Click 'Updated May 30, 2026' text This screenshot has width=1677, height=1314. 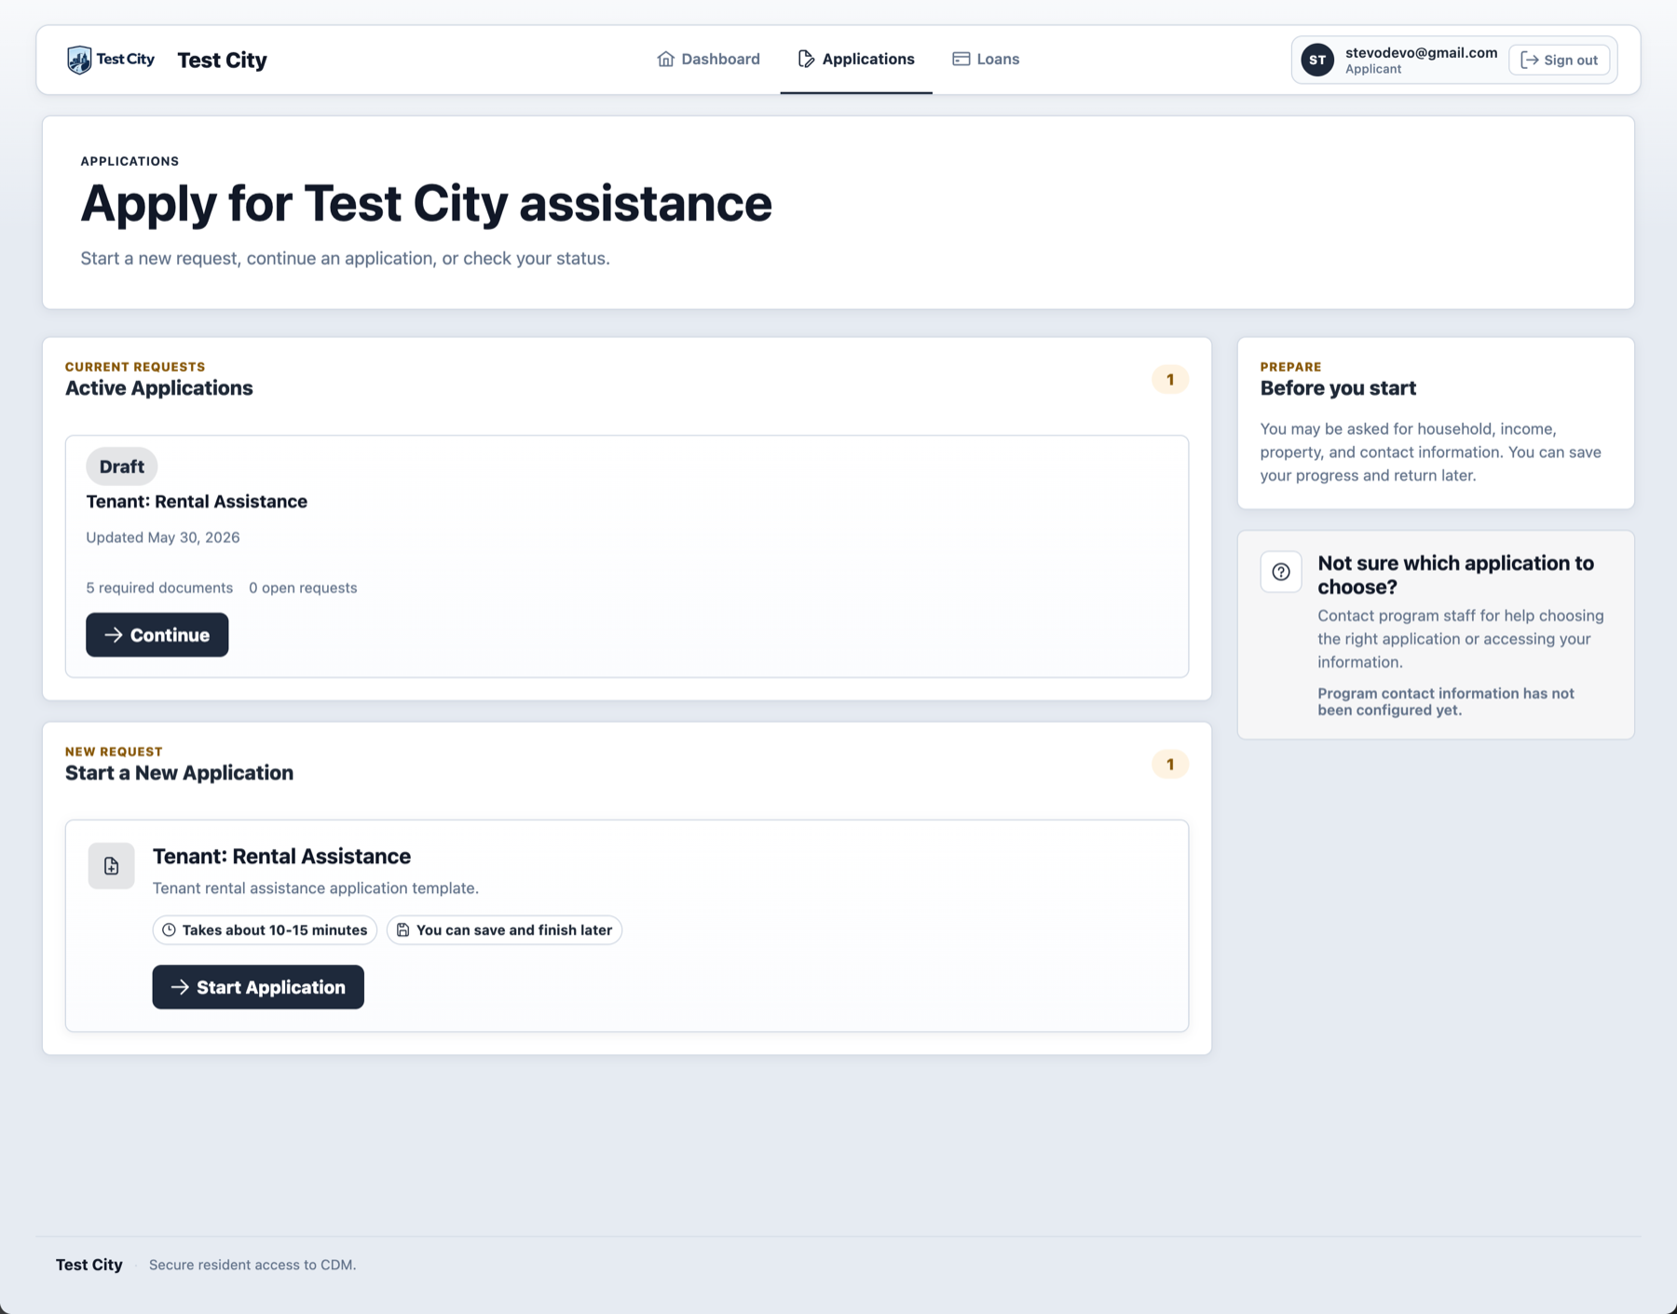(163, 537)
